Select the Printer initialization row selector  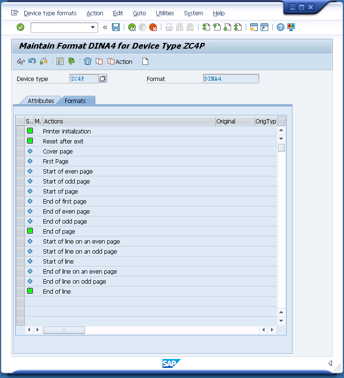(20, 131)
